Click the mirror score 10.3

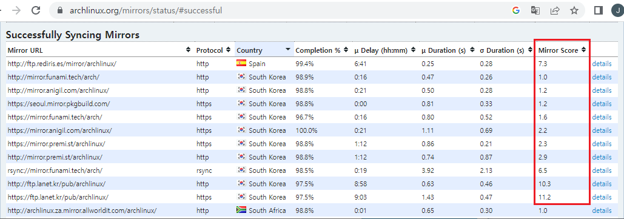click(544, 184)
